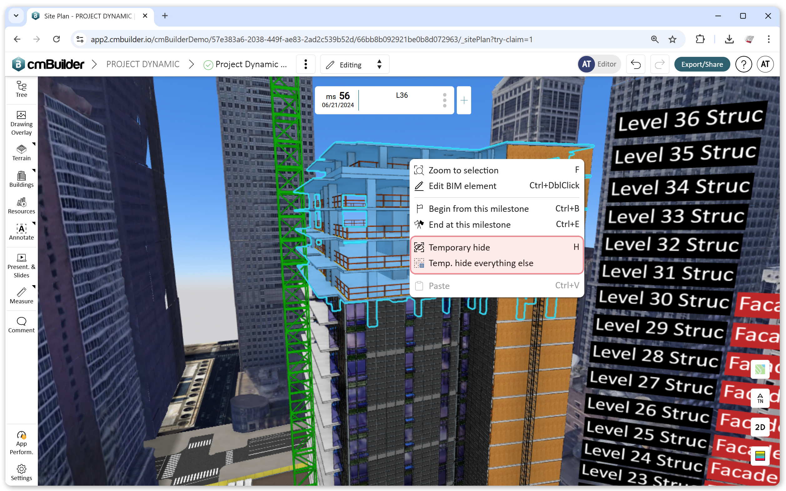Bookmark page with the star icon
Screen dimensions: 786x491
coord(672,39)
